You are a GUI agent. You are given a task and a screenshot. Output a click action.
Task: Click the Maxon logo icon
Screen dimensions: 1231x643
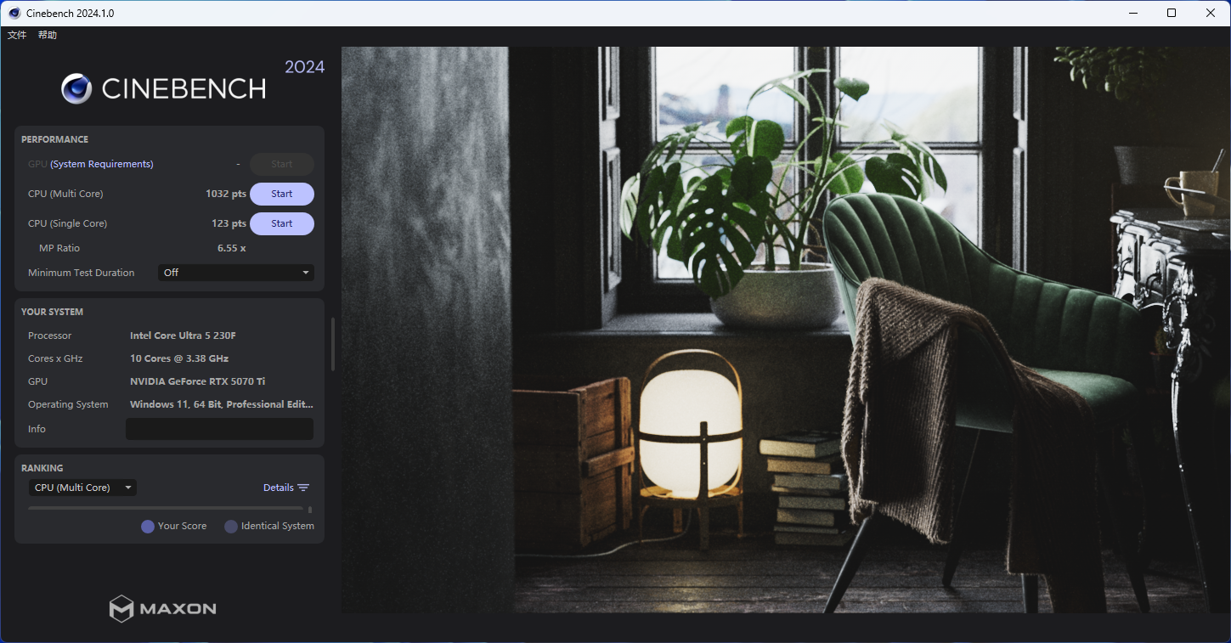121,608
